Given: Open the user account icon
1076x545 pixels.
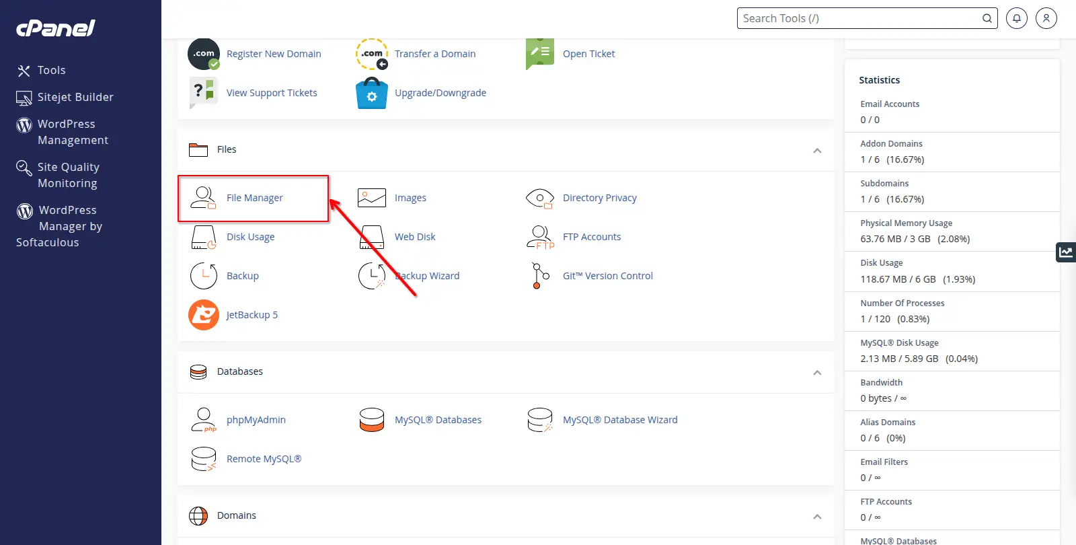Looking at the screenshot, I should [x=1046, y=19].
